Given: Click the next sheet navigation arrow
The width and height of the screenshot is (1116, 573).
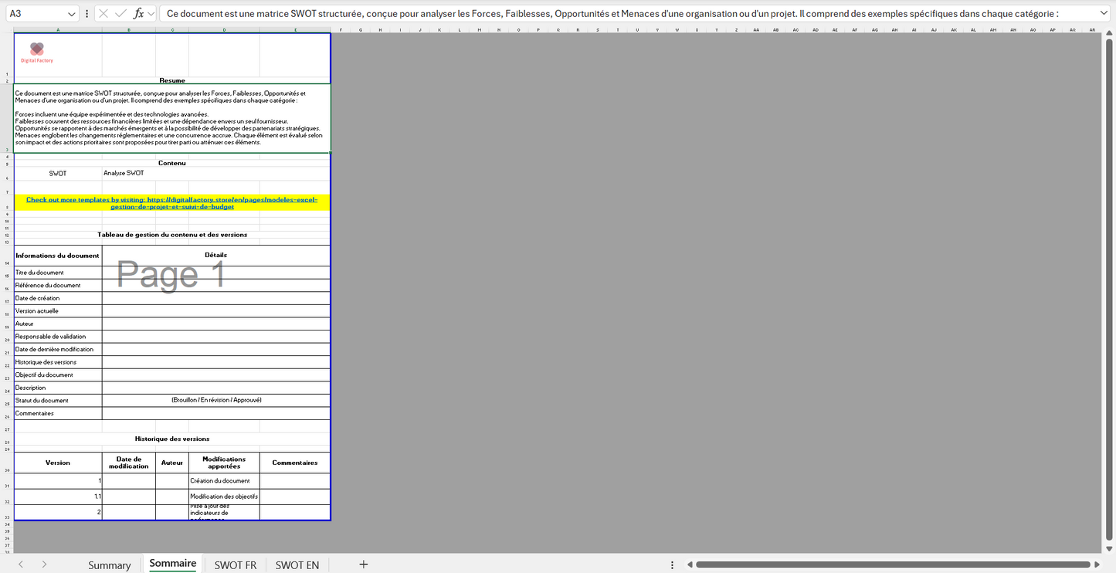Looking at the screenshot, I should tap(44, 565).
